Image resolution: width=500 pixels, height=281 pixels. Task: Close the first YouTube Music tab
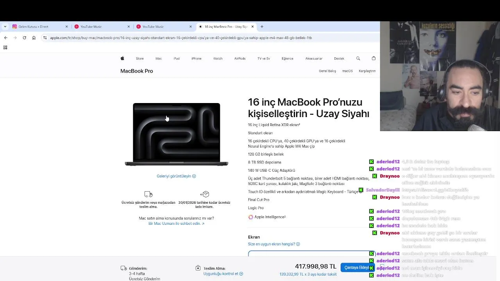[x=129, y=27]
